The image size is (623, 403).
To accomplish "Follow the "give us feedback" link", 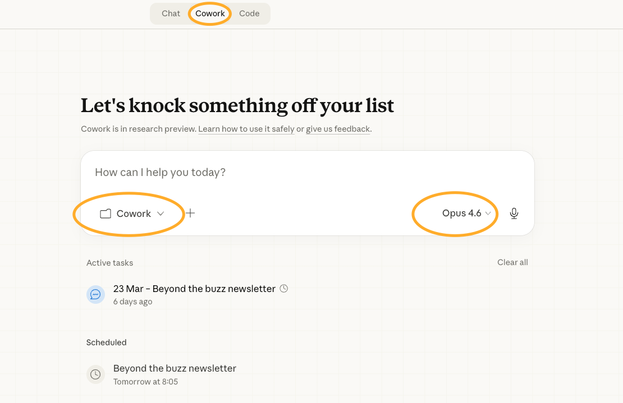I will pyautogui.click(x=338, y=129).
